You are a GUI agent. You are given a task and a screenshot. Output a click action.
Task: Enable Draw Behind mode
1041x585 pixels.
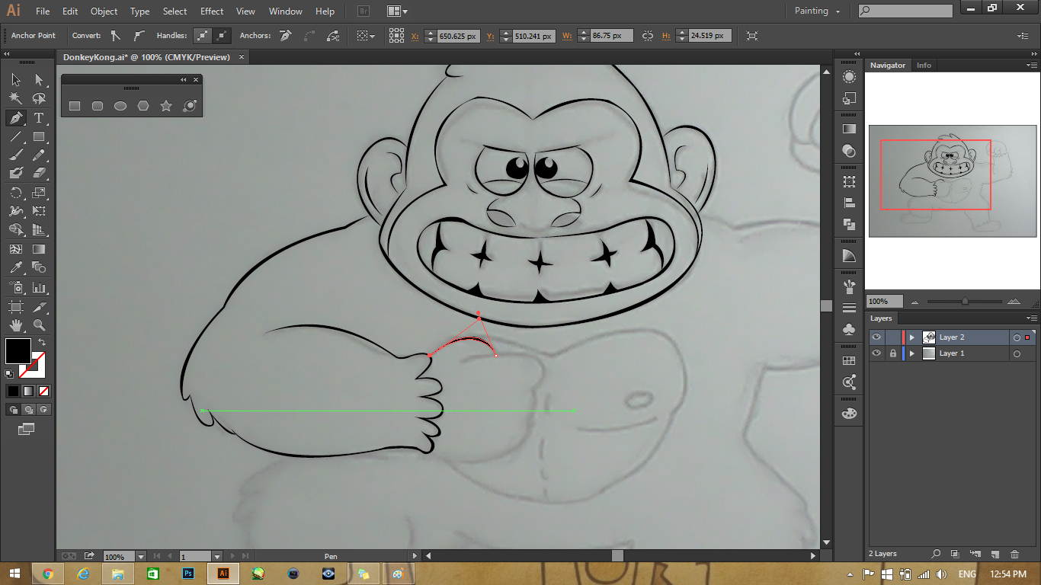28,410
